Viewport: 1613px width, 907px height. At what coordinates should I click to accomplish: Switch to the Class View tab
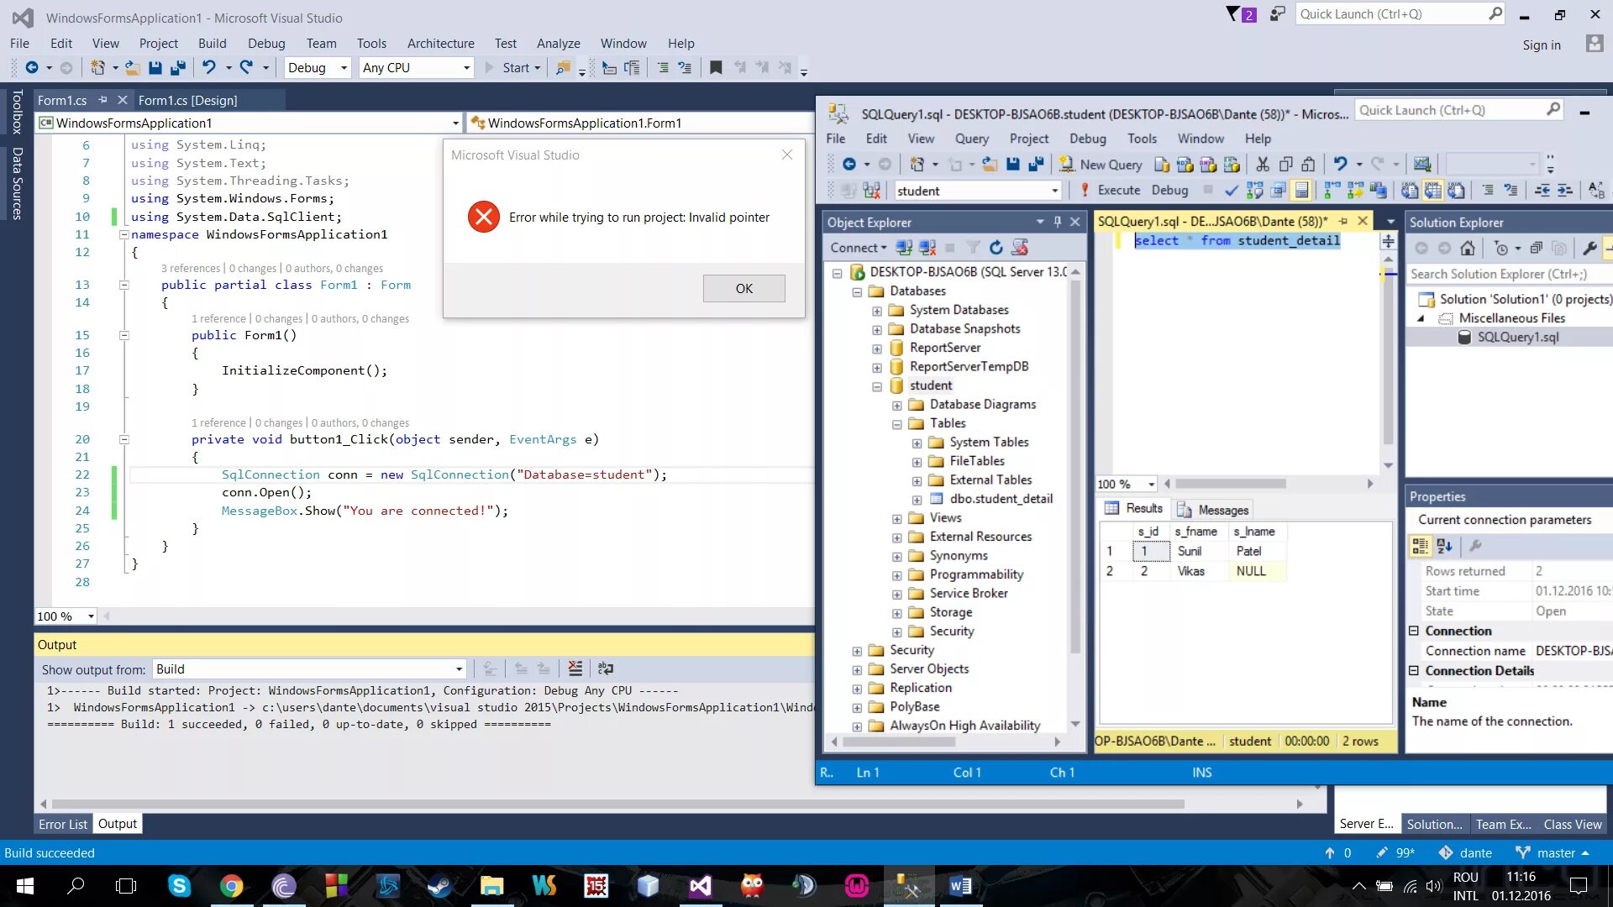(x=1572, y=824)
